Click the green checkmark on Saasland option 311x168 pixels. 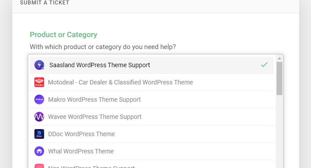(264, 65)
